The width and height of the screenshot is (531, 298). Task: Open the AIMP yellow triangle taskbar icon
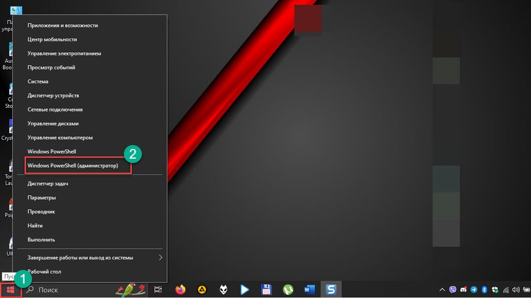pos(202,290)
